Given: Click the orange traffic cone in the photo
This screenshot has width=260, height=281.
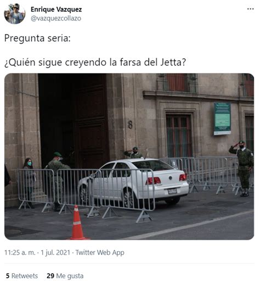Looking at the screenshot, I should point(77,222).
